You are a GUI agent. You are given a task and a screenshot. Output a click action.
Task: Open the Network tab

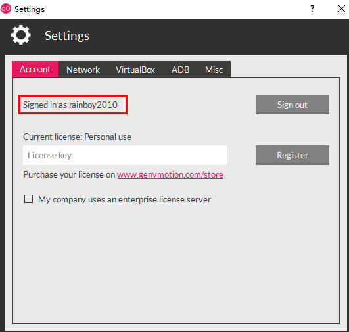coord(83,70)
